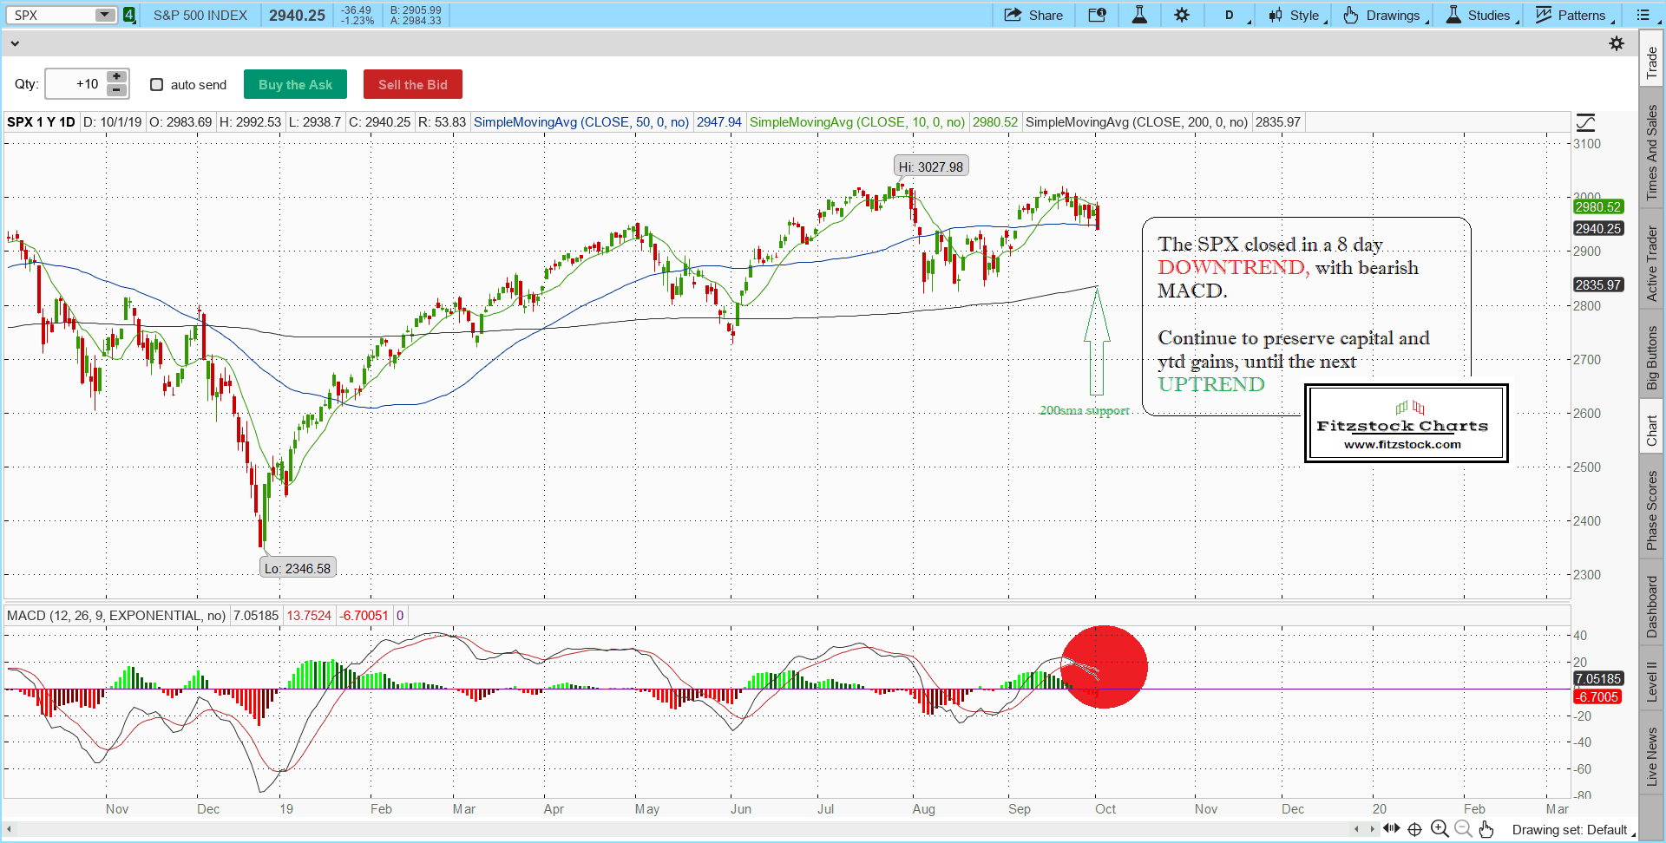Switch to the Active Trader side tab
The width and height of the screenshot is (1666, 843).
[x=1651, y=264]
